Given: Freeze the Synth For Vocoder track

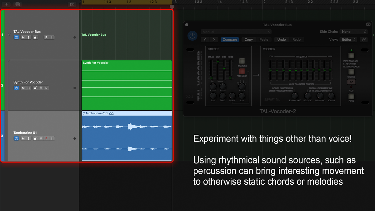Looking at the screenshot, I should 41,88.
